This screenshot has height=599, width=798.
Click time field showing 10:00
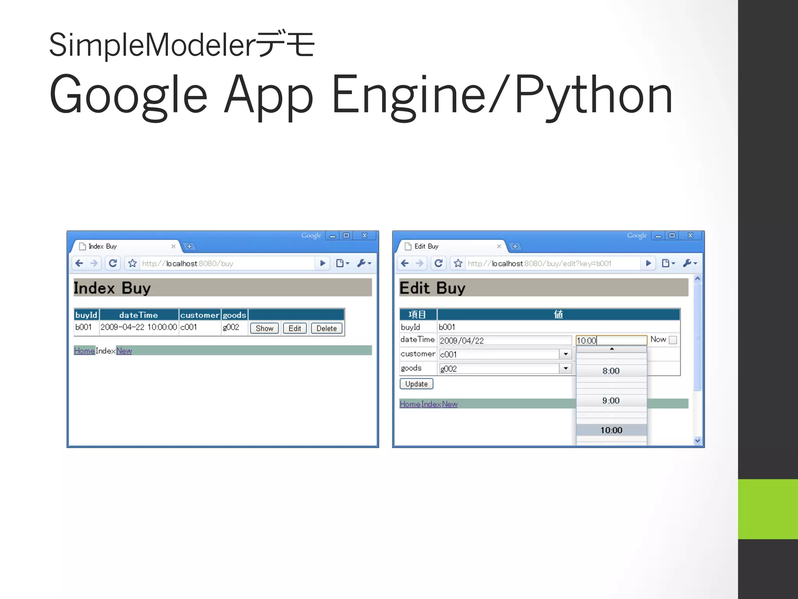point(611,340)
